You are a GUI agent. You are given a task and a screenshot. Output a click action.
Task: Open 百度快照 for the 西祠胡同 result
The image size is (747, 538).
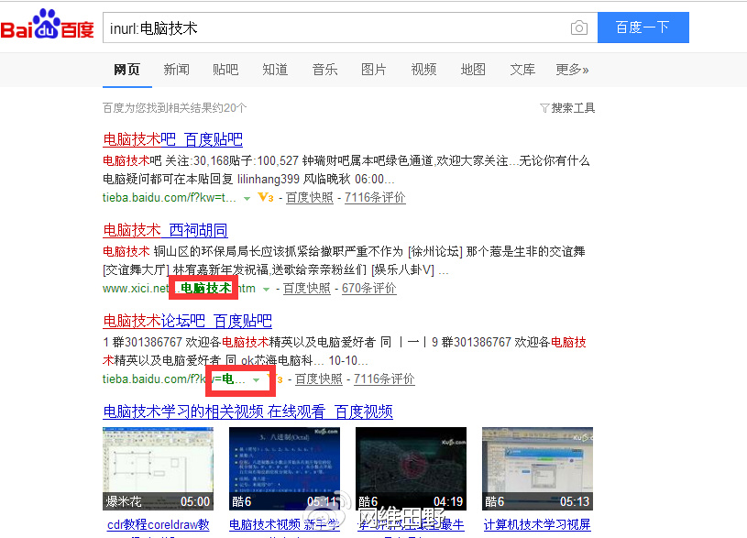tap(307, 289)
